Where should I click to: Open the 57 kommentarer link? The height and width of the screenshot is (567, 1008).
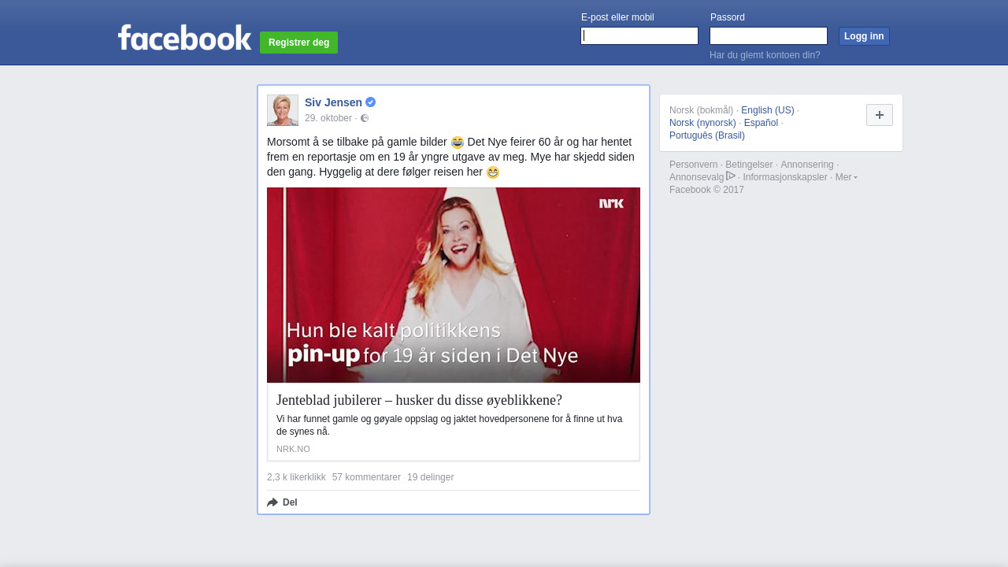pos(366,477)
